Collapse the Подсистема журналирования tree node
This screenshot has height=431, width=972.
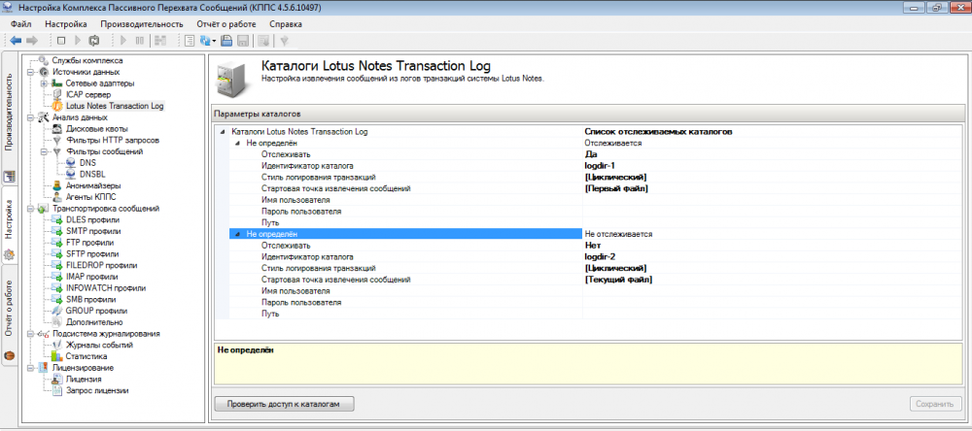[30, 334]
